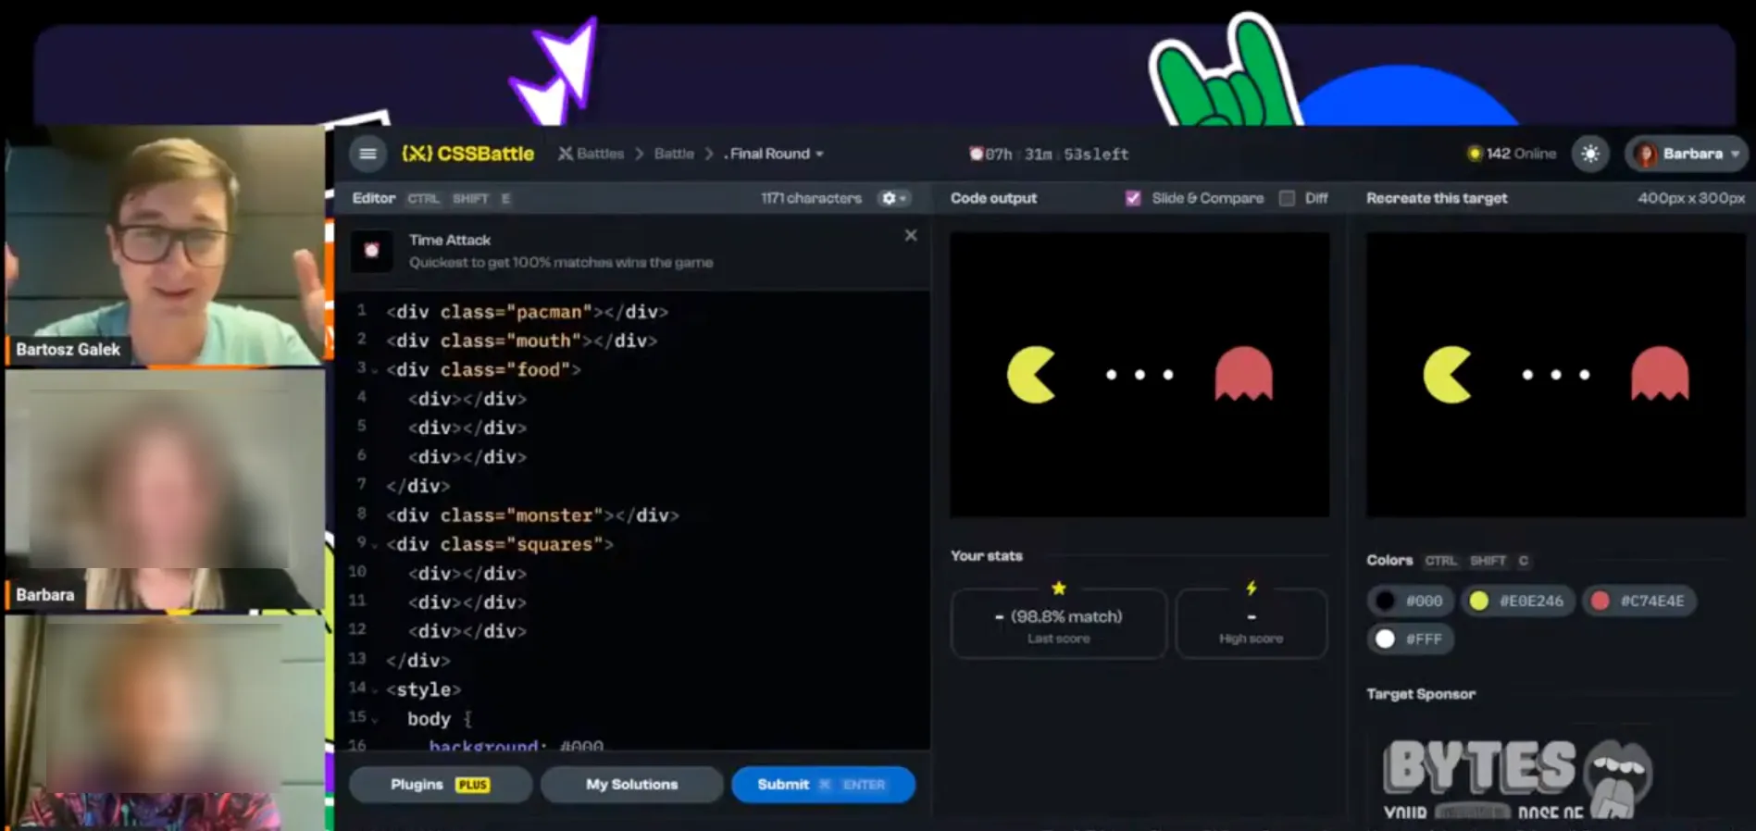Click the 1171 characters counter
Screen dimensions: 1756x831
click(811, 198)
